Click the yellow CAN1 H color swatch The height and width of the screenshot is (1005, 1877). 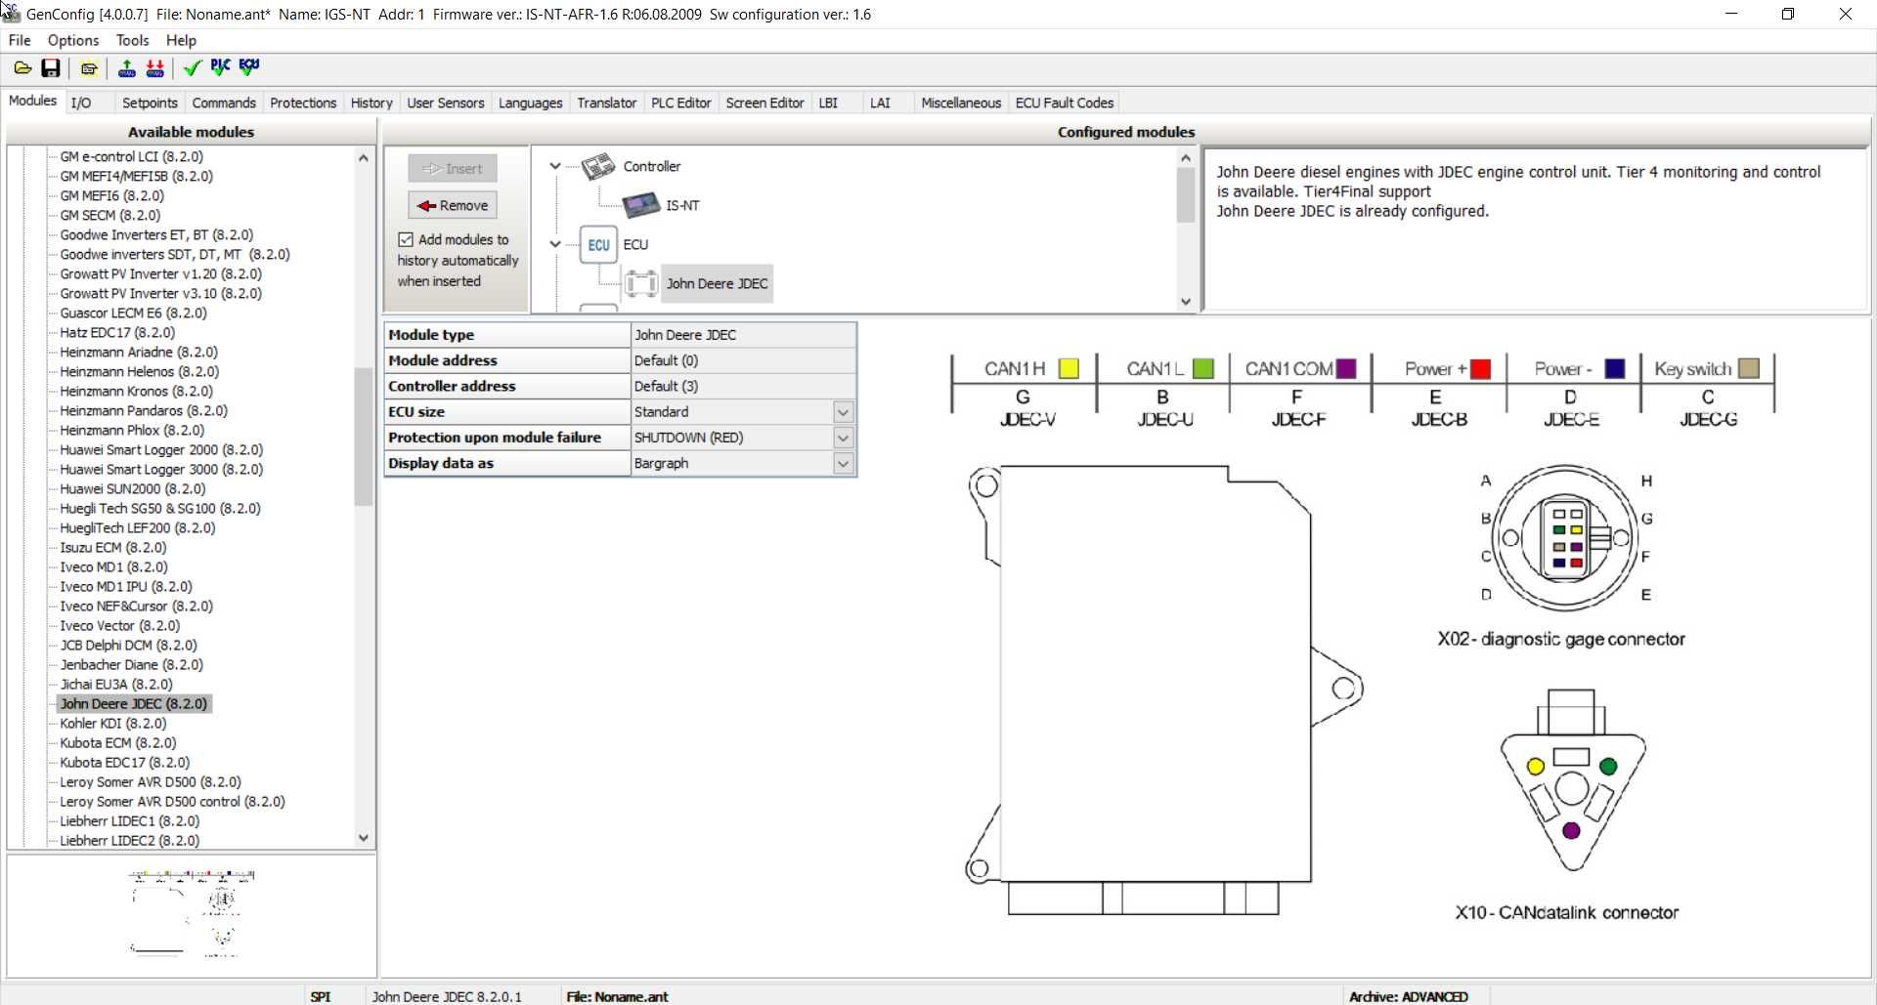[1069, 369]
